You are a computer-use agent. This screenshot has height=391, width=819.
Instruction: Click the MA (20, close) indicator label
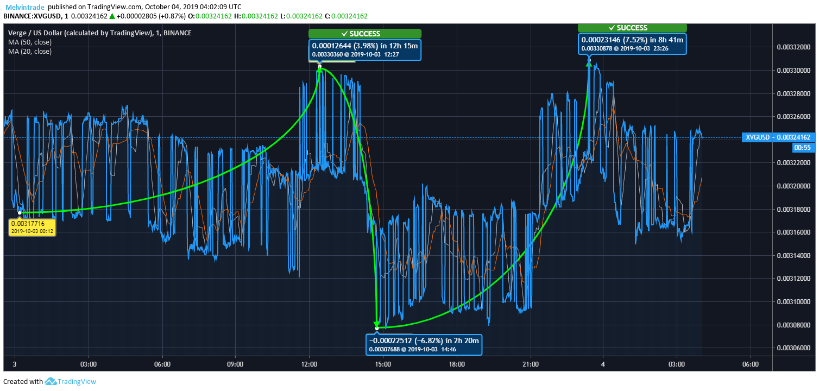(30, 51)
